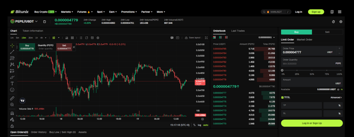Viewport: 354px width, 137px height.
Task: Show sell-only red orderbook view
Action: pos(226,37)
